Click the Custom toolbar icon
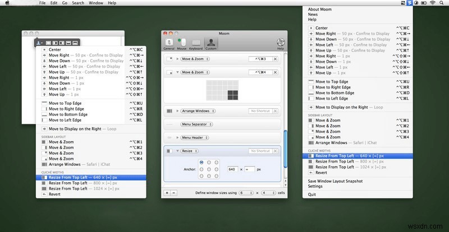Image resolution: width=449 pixels, height=232 pixels. coord(211,43)
